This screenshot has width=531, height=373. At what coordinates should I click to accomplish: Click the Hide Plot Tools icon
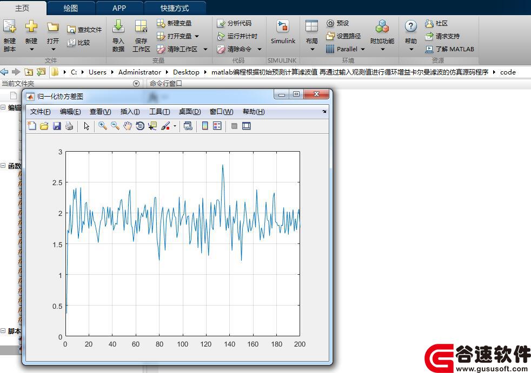234,126
